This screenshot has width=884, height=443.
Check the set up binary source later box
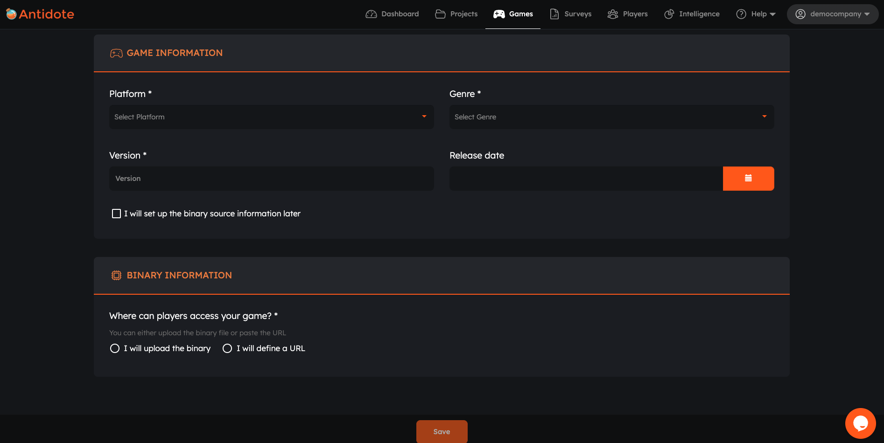click(x=116, y=214)
